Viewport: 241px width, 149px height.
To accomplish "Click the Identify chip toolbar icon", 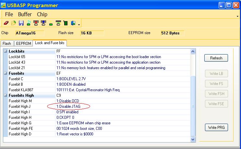I will tap(29, 23).
